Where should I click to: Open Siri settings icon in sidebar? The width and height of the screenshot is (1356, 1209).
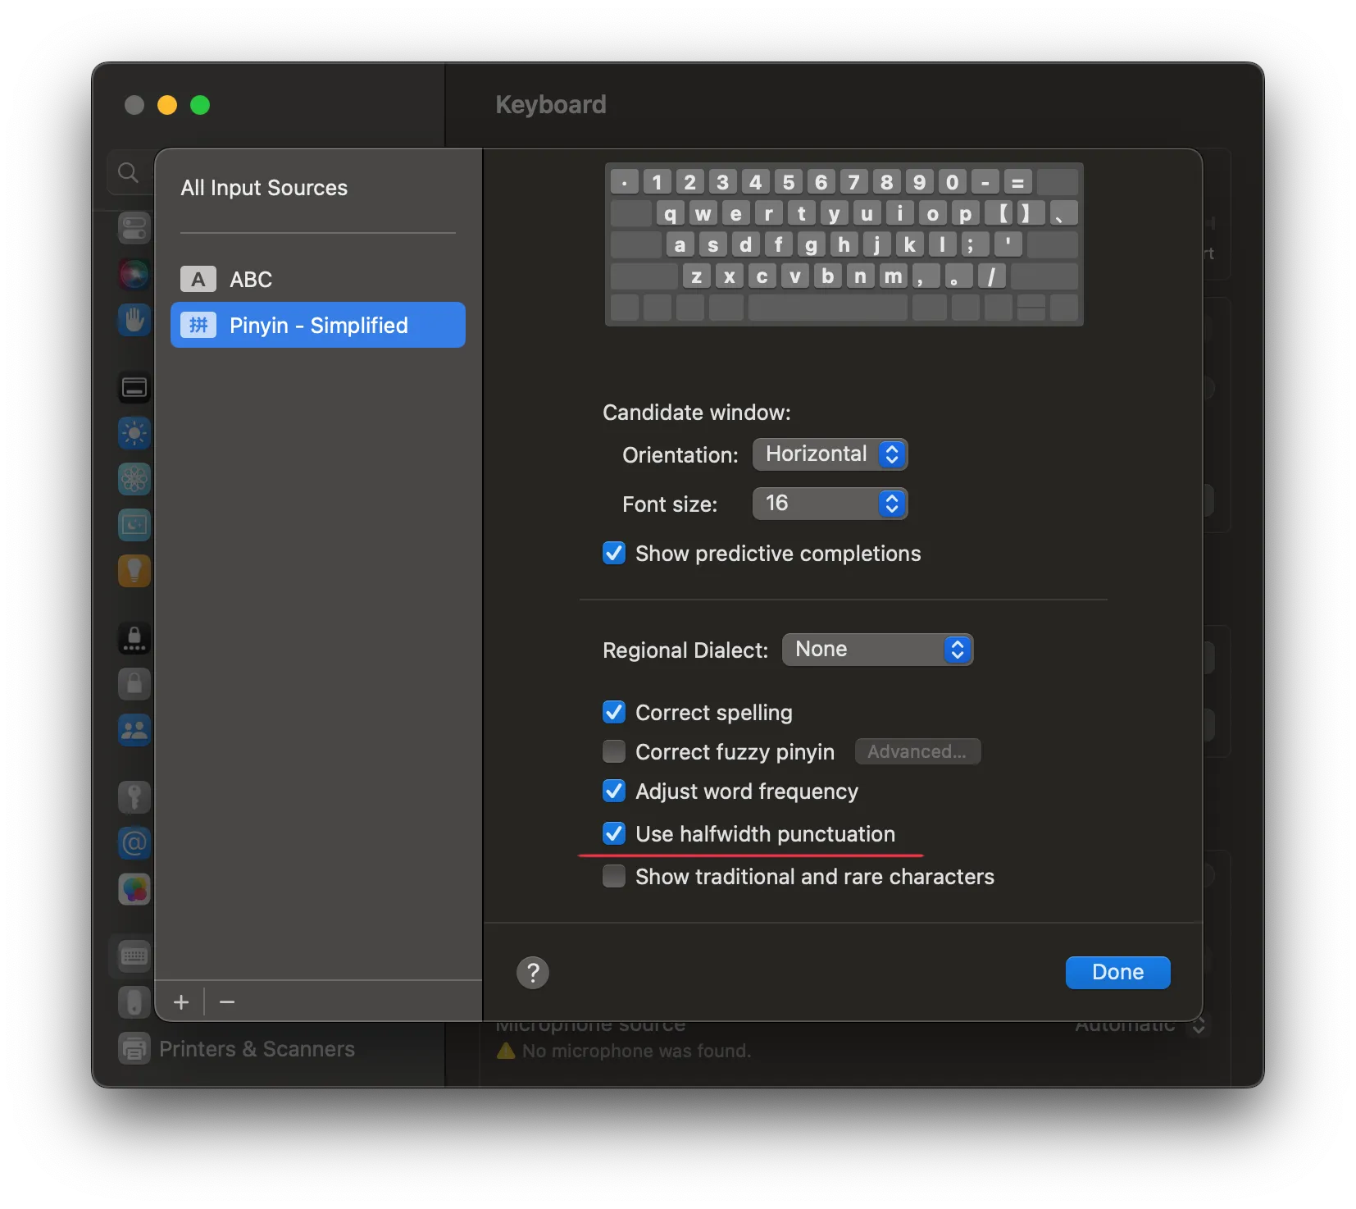134,274
